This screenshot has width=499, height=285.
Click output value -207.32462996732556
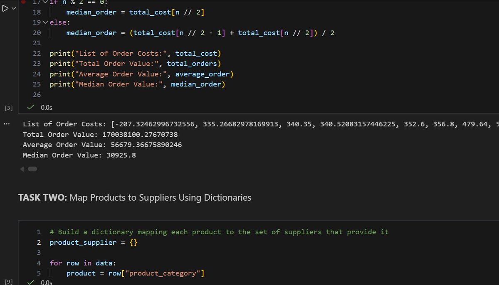[x=155, y=124]
